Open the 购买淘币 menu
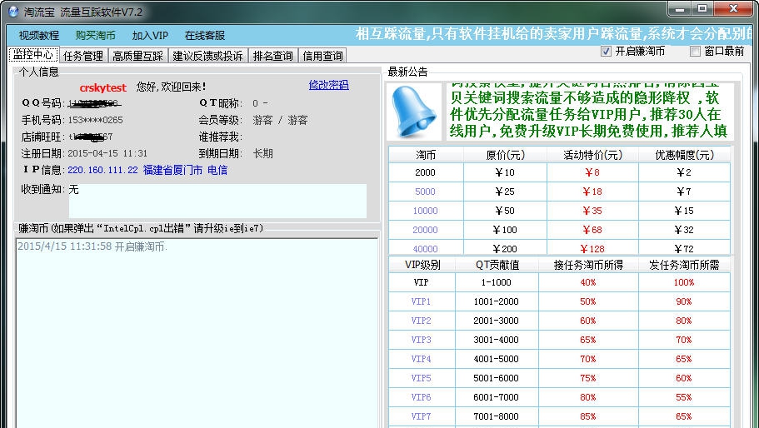The image size is (759, 428). pos(95,35)
